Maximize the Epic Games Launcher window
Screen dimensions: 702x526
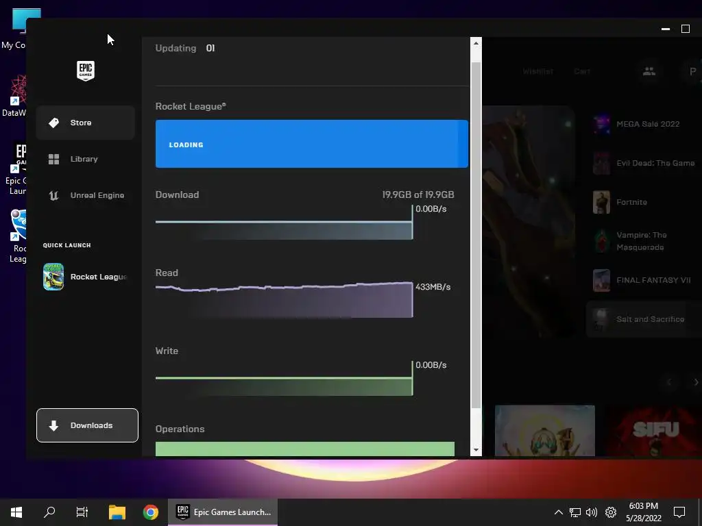(686, 29)
